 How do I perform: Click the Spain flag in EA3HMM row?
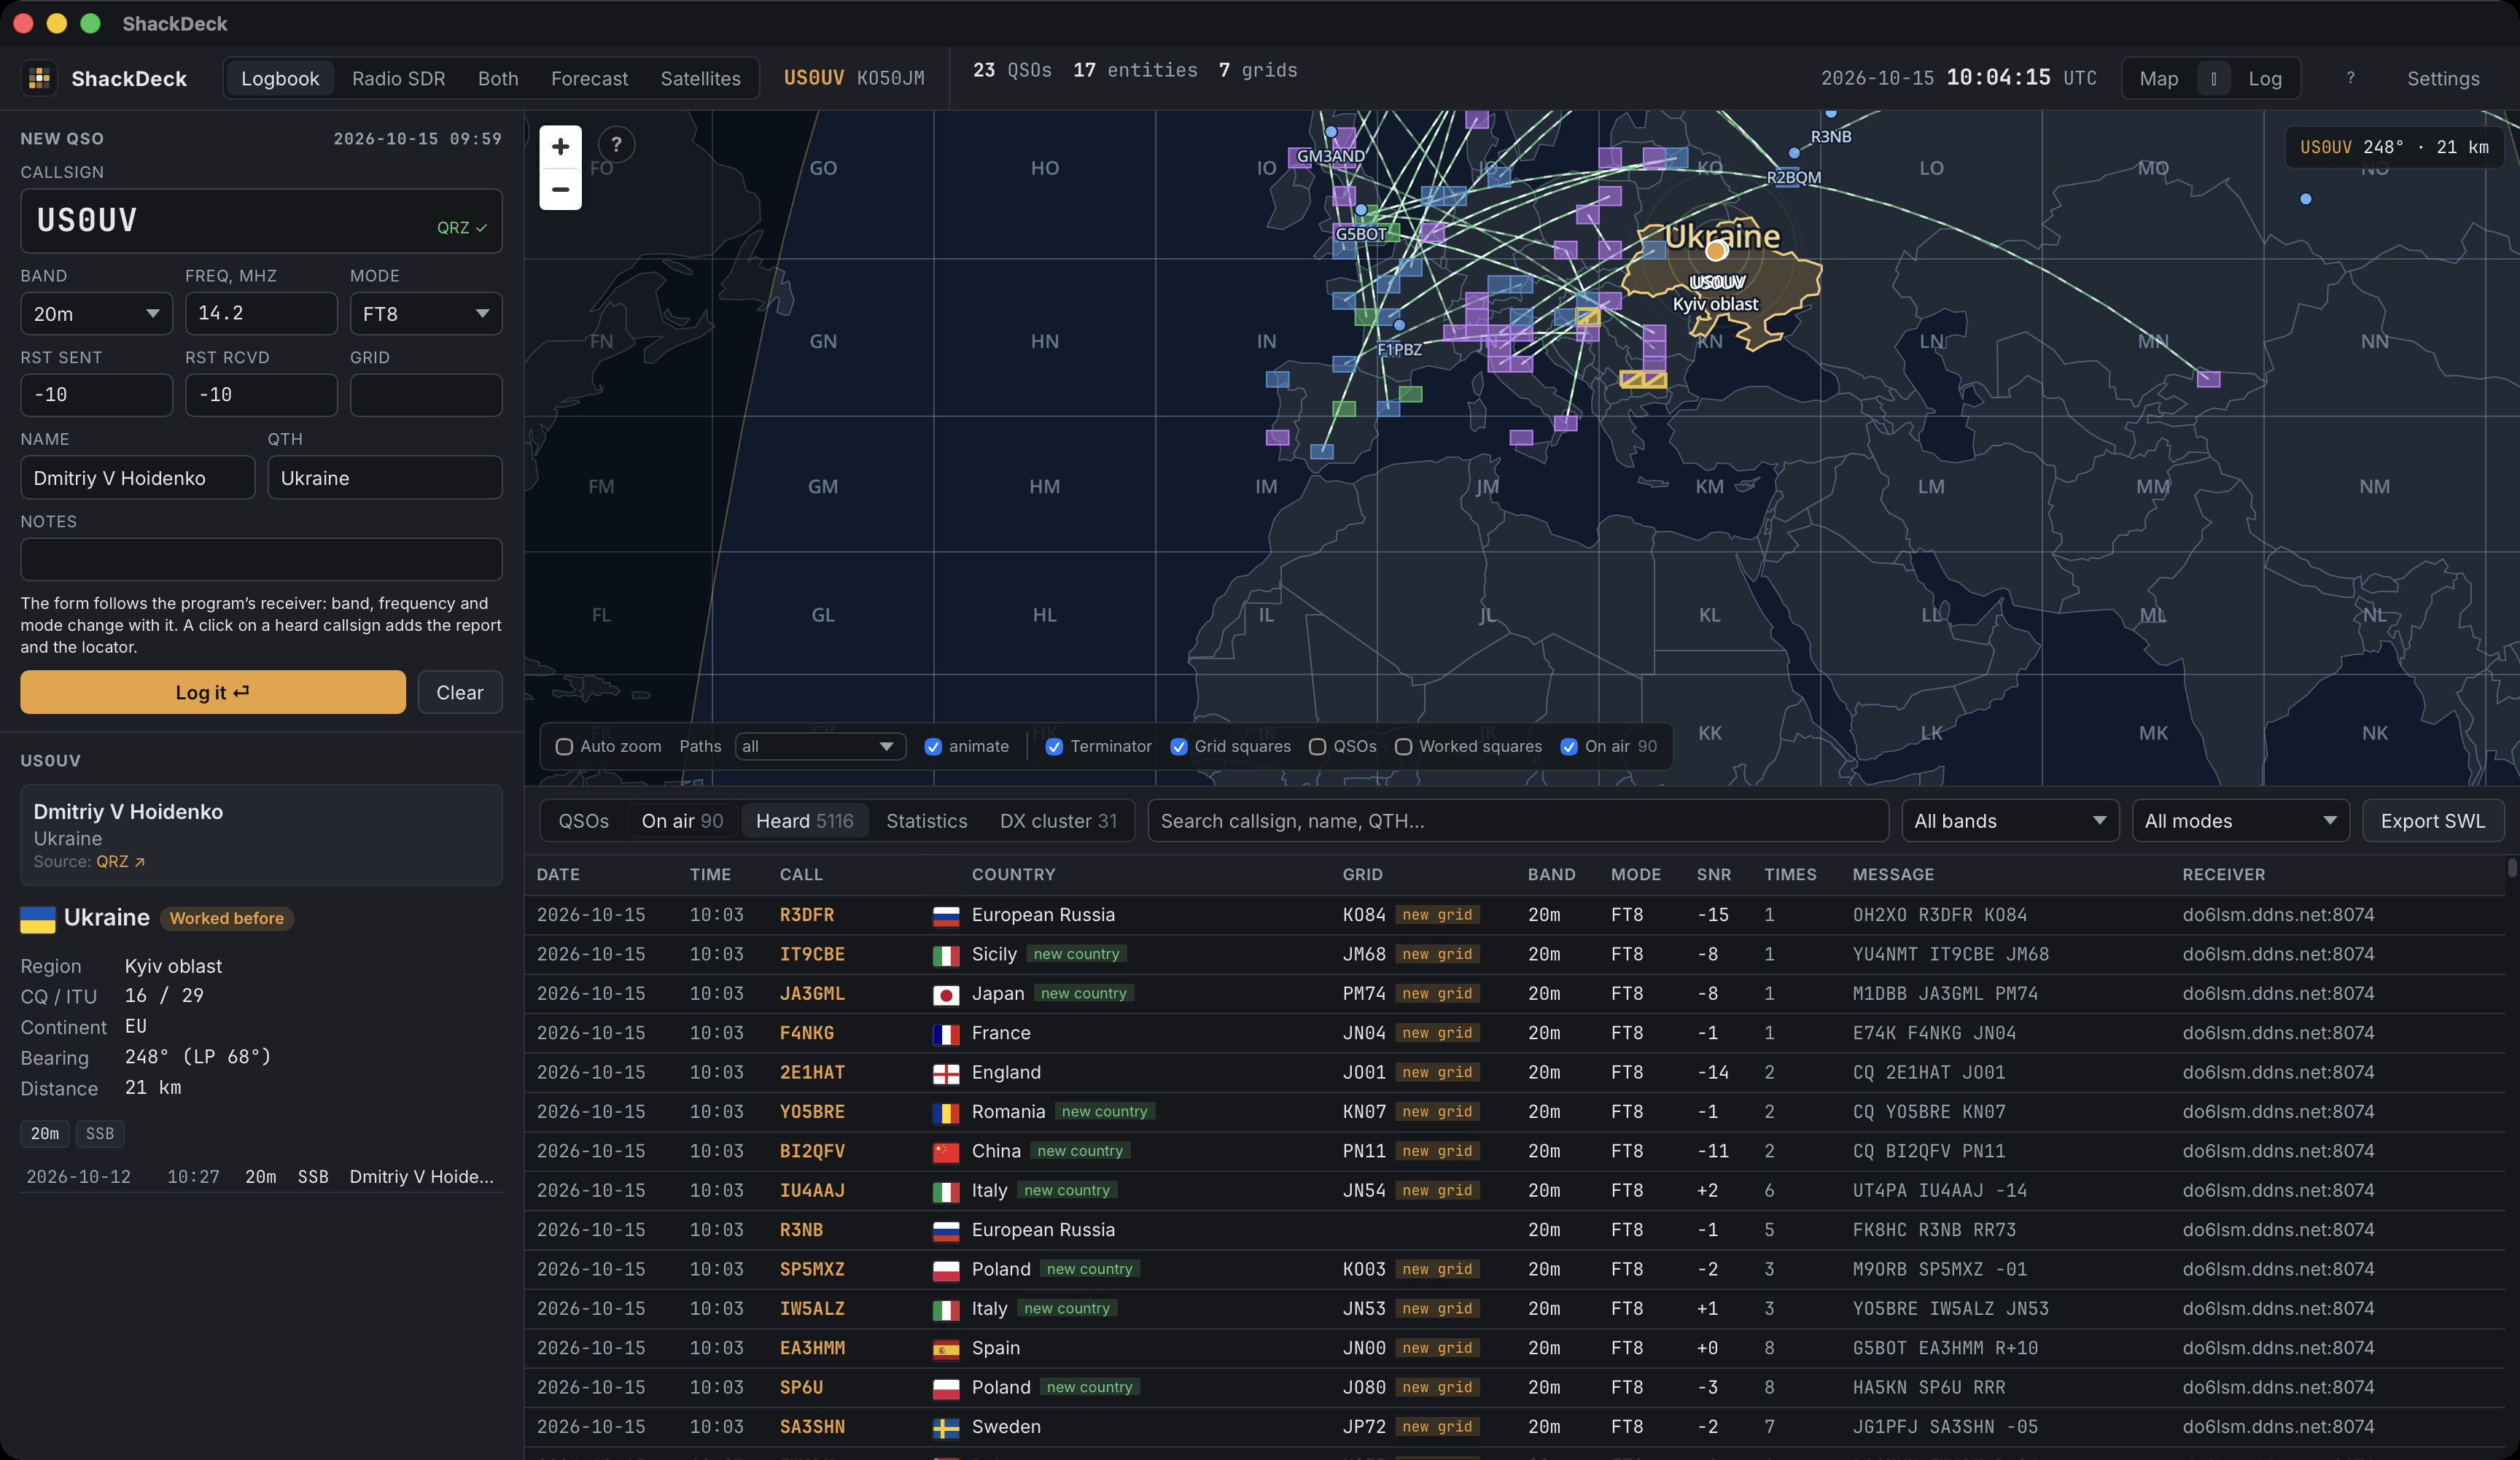click(x=945, y=1349)
